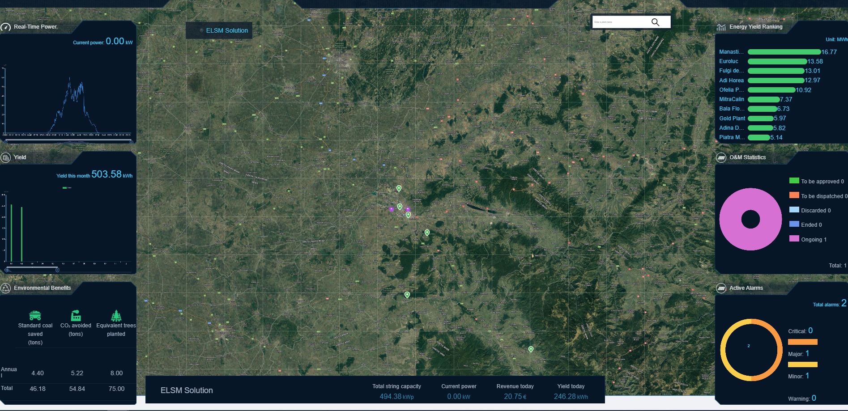Click the Yield chart zoom slider
Screen dimensions: 848x411
32,270
